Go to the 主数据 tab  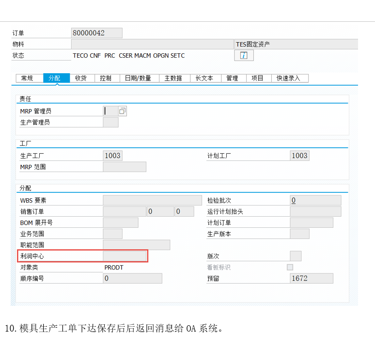[174, 78]
